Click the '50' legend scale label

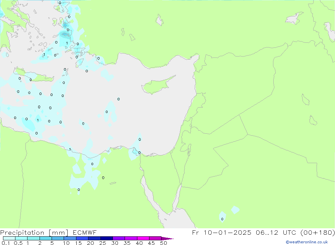click(x=164, y=243)
